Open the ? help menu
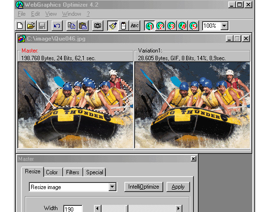Screen dimensions: 268x212 click(88, 14)
